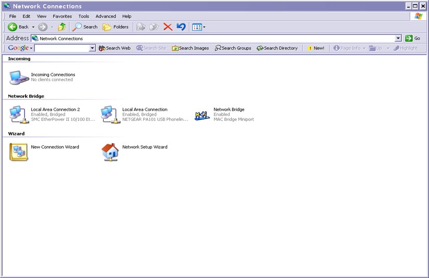Click the Undo toolbar icon
The image size is (429, 278).
[x=181, y=27]
